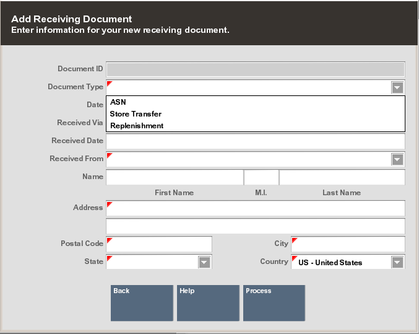Viewport: 419px width, 334px height.
Task: Open the Country dropdown arrow
Action: 397,262
